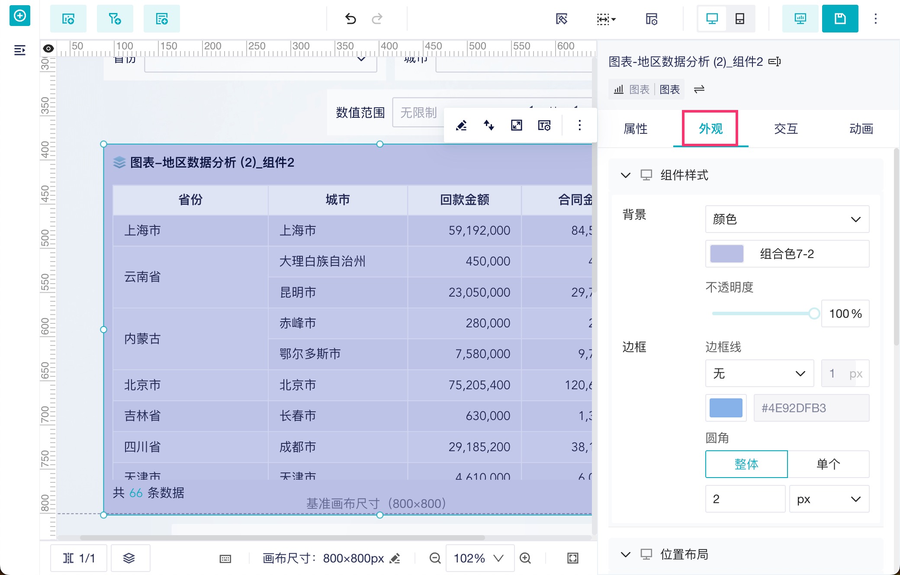Click the zoom in magnifier icon
Image resolution: width=900 pixels, height=575 pixels.
(x=525, y=558)
